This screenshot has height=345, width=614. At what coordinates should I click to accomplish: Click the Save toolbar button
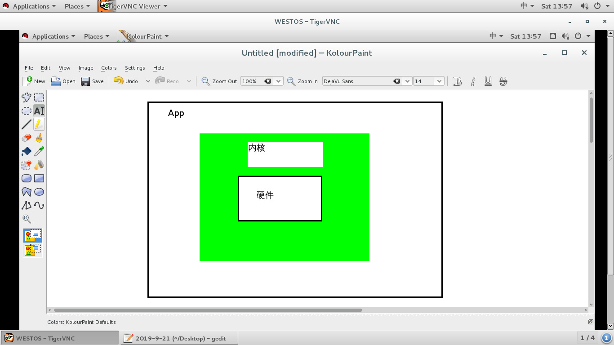(x=92, y=81)
